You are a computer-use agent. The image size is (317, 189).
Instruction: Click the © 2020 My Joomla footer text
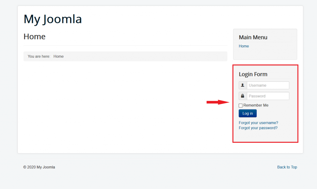pos(39,167)
